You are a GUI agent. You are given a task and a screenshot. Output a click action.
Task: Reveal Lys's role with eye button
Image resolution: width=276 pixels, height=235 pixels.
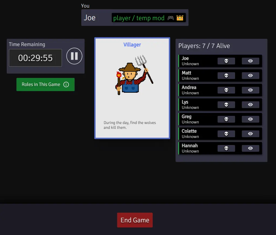coord(250,105)
